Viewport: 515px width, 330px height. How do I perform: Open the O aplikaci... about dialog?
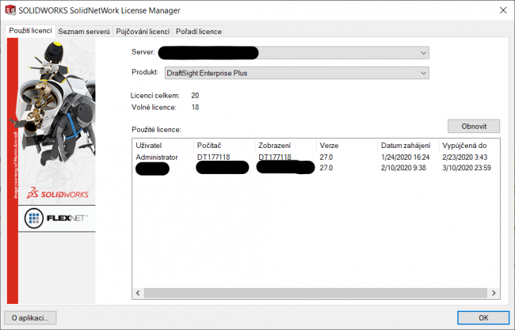coord(31,317)
